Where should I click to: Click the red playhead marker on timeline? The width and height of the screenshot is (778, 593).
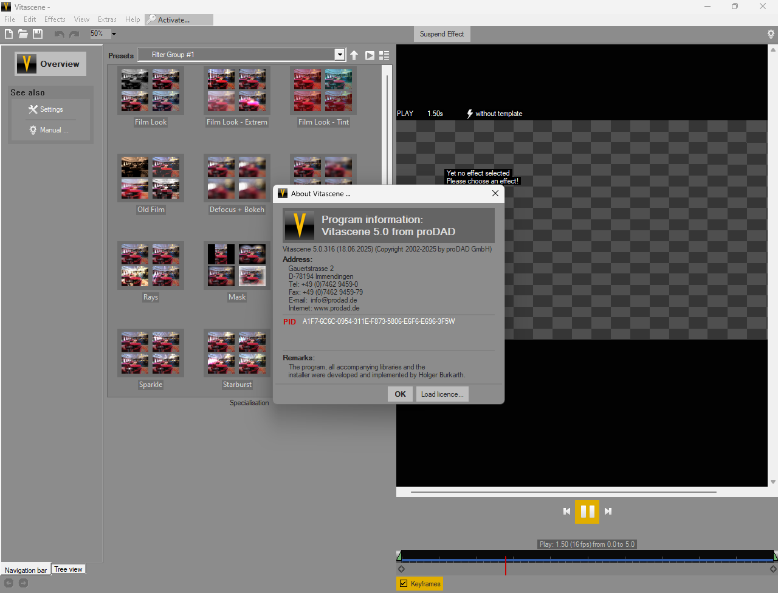(x=505, y=565)
